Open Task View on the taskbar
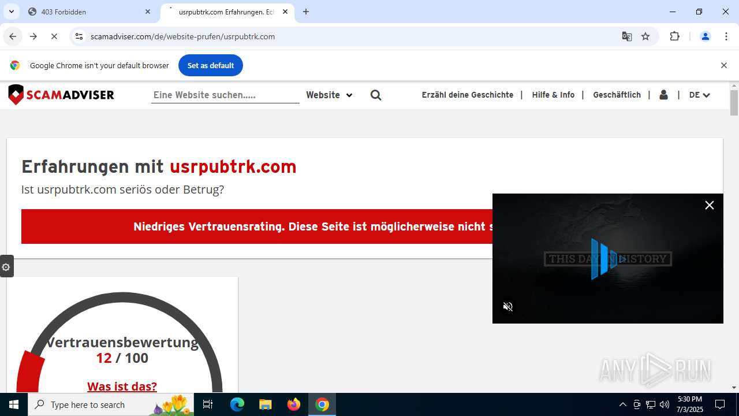739x416 pixels. (208, 404)
